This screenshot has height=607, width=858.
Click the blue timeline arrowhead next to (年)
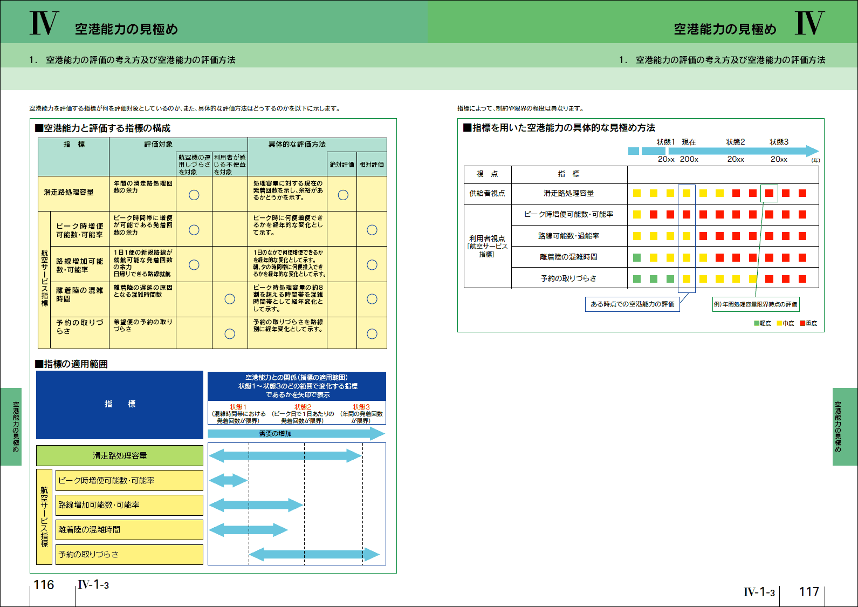click(812, 151)
